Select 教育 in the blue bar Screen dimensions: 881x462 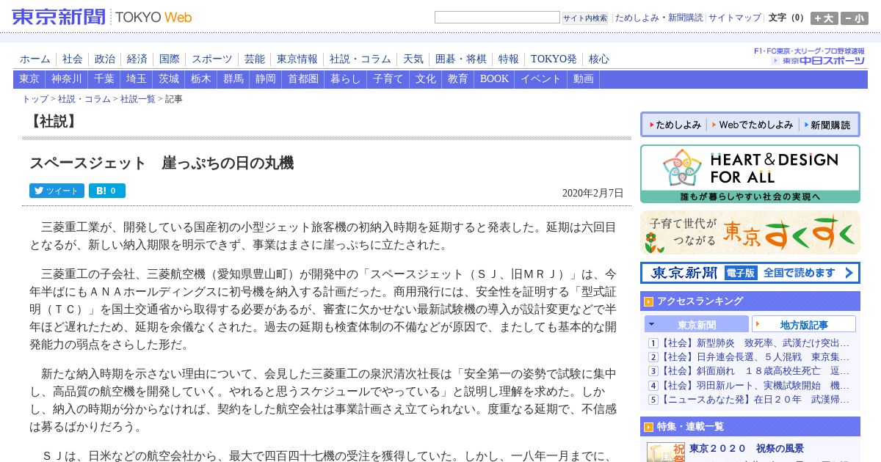coord(458,79)
